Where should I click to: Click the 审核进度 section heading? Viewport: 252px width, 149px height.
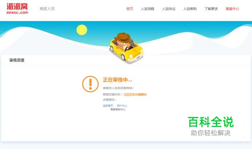[17, 60]
